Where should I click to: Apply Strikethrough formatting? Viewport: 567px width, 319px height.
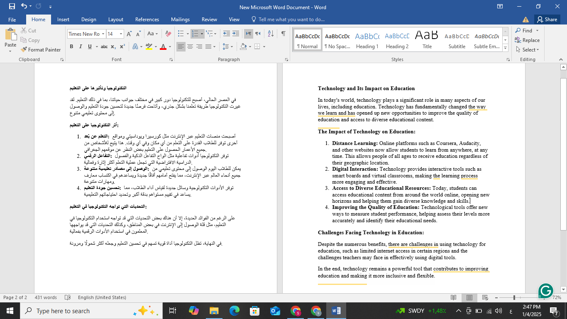coord(104,47)
